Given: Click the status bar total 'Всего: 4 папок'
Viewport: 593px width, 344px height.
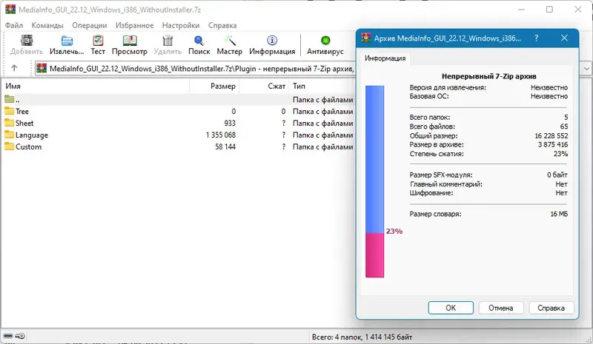Looking at the screenshot, I should (362, 337).
